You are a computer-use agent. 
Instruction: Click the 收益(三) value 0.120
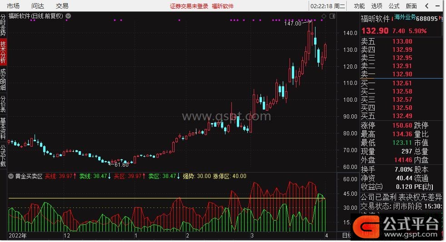tap(404, 187)
